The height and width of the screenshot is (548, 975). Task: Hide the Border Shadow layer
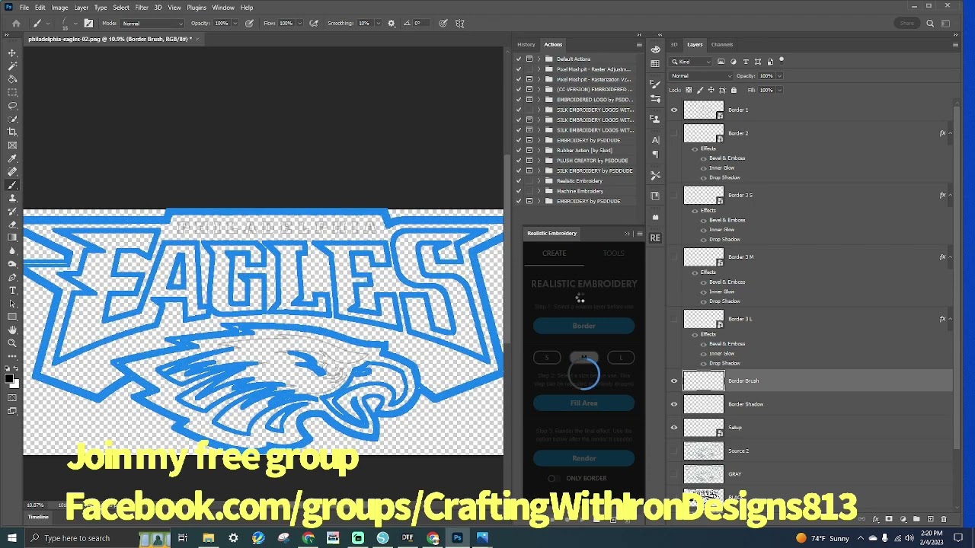click(674, 404)
